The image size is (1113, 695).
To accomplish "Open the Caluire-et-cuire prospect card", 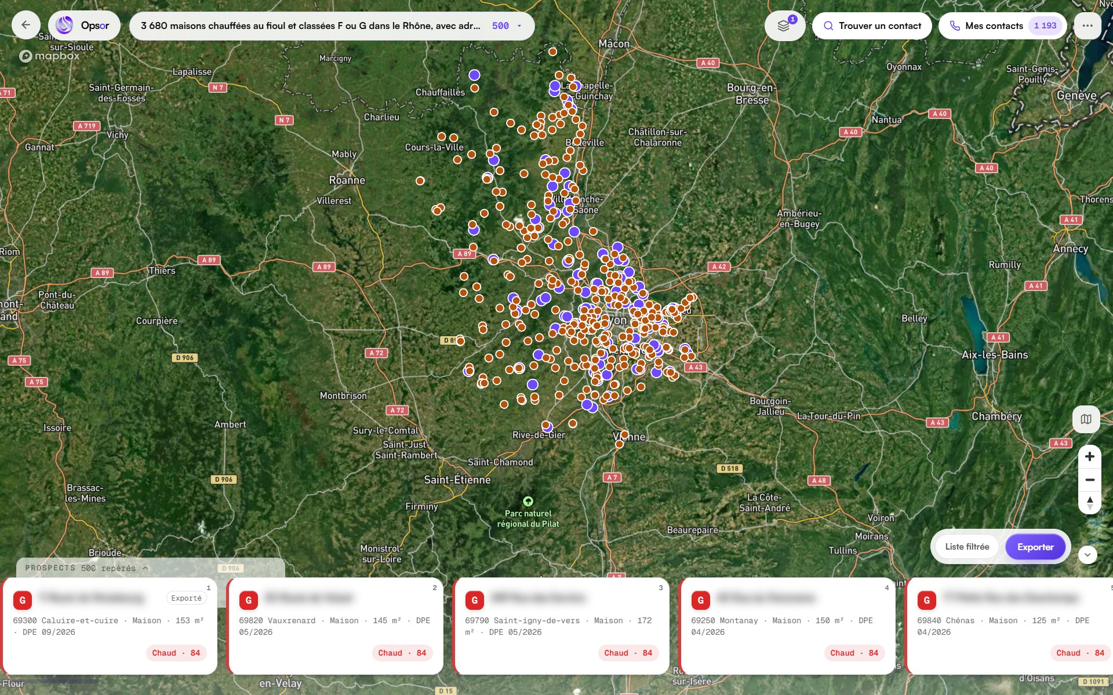I will coord(110,626).
